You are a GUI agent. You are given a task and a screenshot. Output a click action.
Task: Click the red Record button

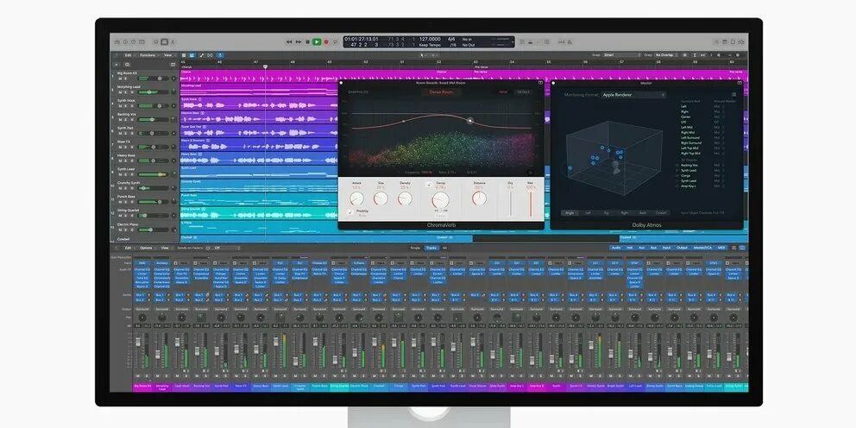tap(326, 42)
